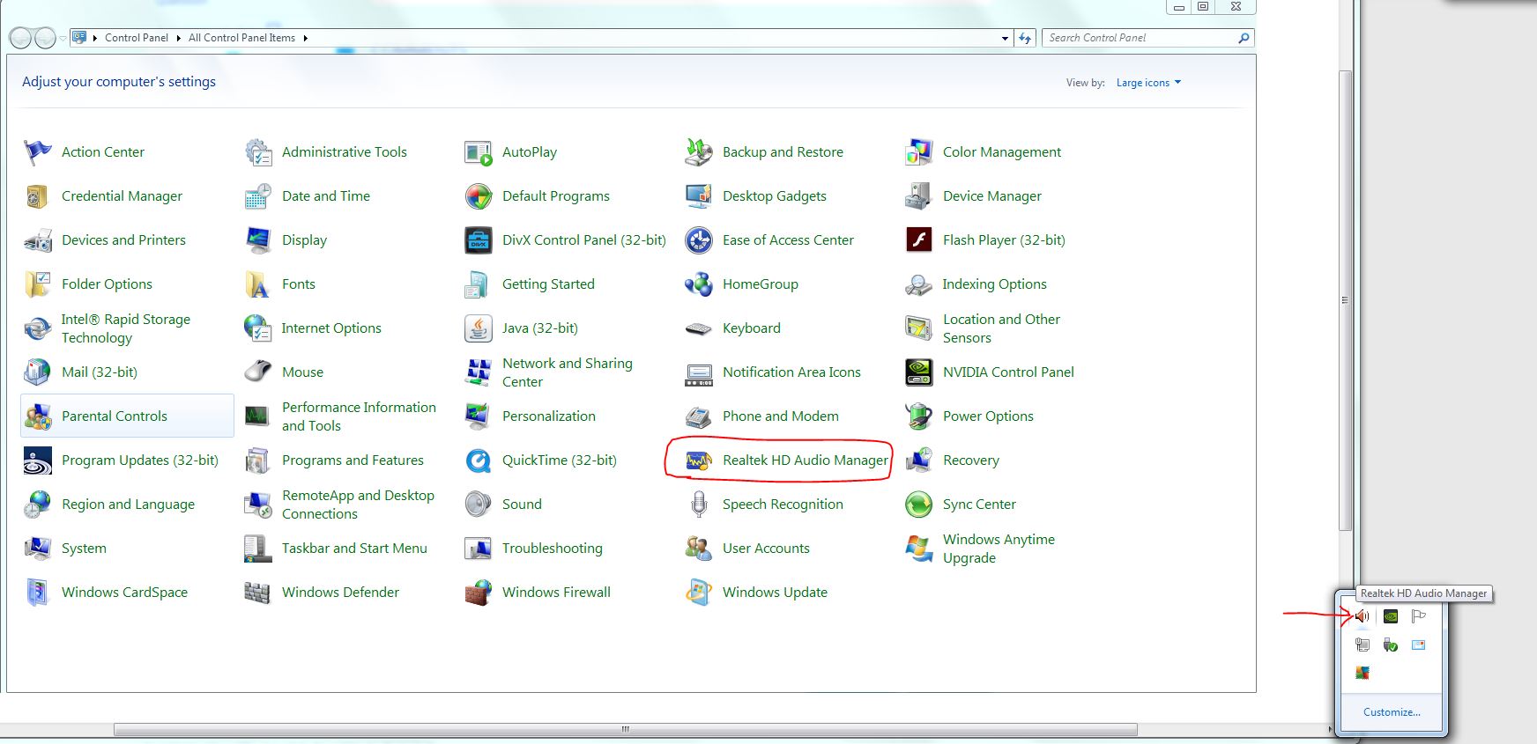Open the Devices and Printers icon
This screenshot has width=1537, height=744.
pyautogui.click(x=37, y=240)
